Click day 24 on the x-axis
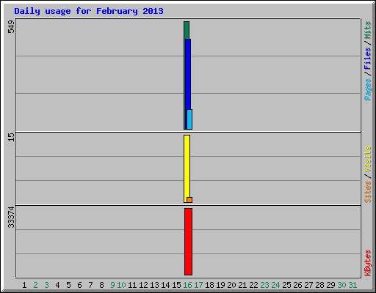This screenshot has height=293, width=376. click(x=275, y=285)
